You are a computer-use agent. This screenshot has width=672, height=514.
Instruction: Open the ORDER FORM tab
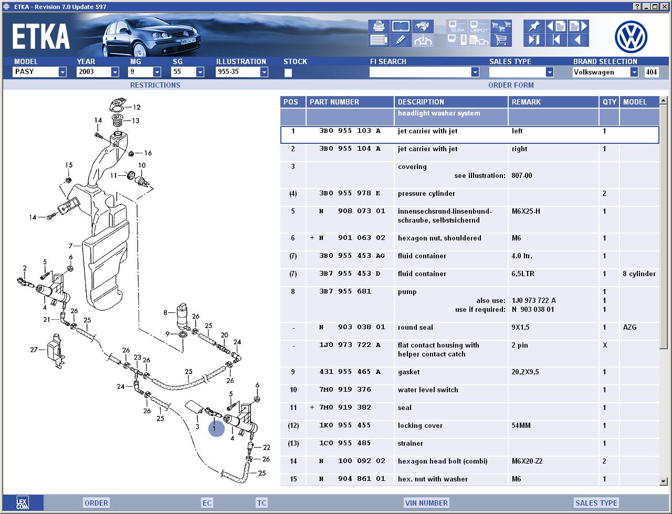[x=511, y=85]
